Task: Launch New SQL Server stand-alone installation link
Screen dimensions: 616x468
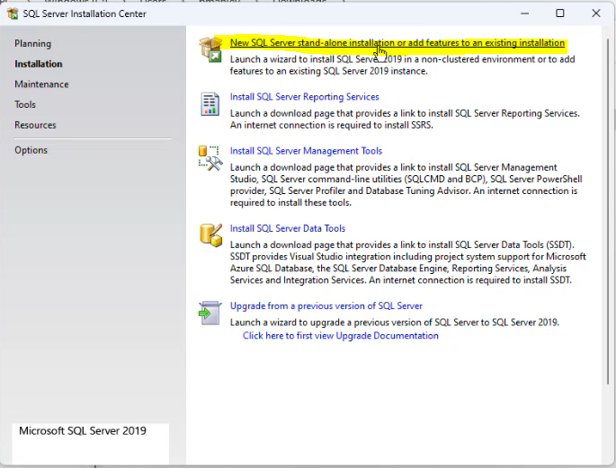Action: [x=397, y=43]
